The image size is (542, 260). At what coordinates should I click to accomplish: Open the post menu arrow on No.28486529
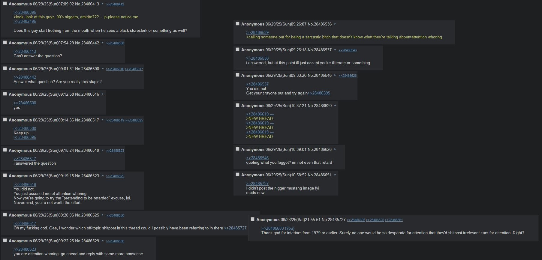[103, 241]
